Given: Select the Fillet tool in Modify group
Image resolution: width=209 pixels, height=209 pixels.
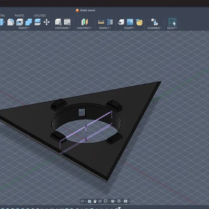Looking at the screenshot, I should point(10,22).
